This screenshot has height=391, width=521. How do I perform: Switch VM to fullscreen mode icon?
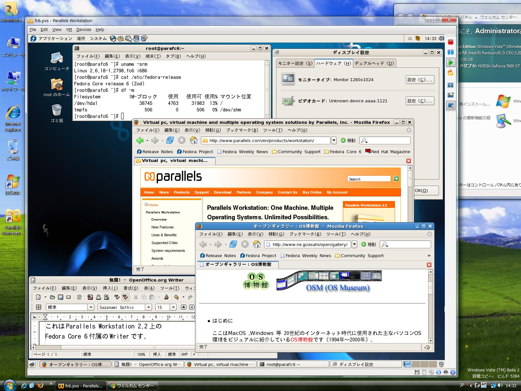coord(451,85)
